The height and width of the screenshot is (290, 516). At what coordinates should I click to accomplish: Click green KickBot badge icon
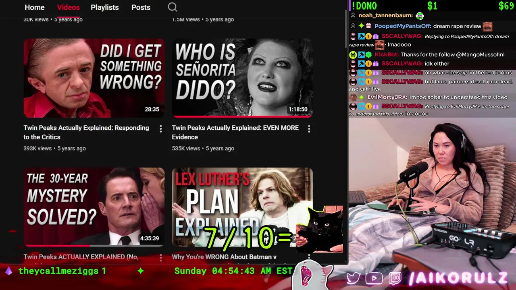(x=353, y=54)
